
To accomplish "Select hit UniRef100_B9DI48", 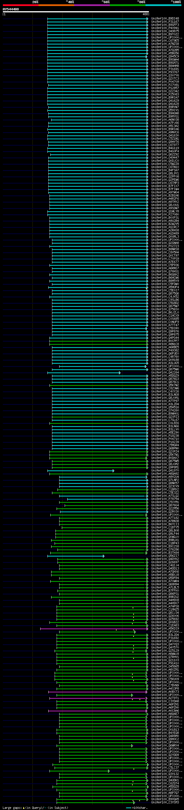I will tap(165, 19).
